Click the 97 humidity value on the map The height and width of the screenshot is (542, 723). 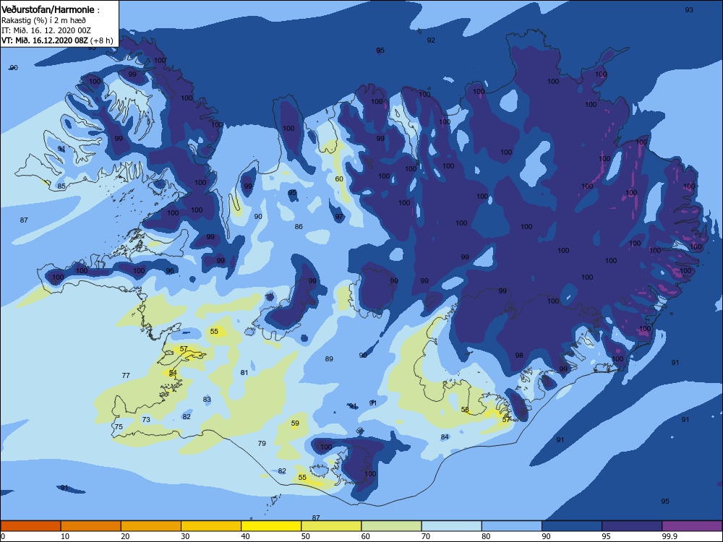click(x=339, y=217)
